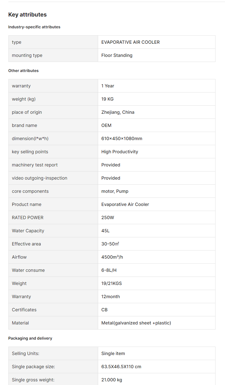The width and height of the screenshot is (225, 385).
Task: Click the Floor Standing mounting type value
Action: 117,55
